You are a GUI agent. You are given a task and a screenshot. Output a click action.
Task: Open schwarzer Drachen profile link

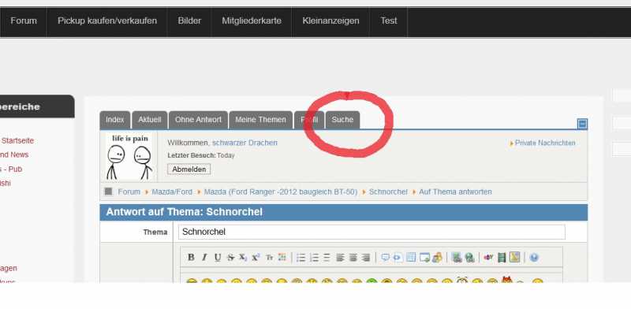pos(245,143)
